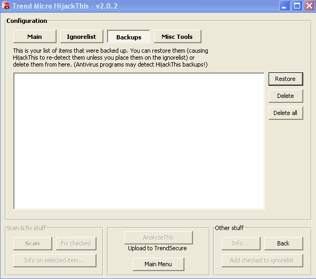Maximize the HijackThis window
The height and width of the screenshot is (279, 316).
tap(297, 6)
